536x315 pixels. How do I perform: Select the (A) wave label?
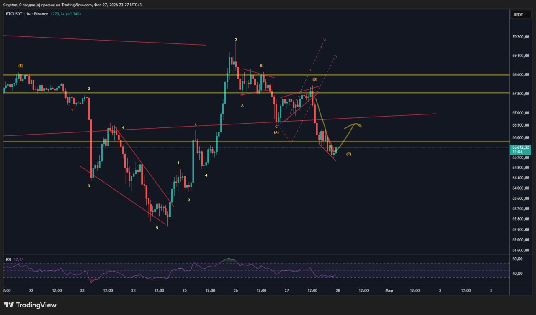(276, 132)
